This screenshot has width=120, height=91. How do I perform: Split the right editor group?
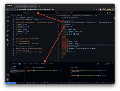pyautogui.click(x=110, y=13)
